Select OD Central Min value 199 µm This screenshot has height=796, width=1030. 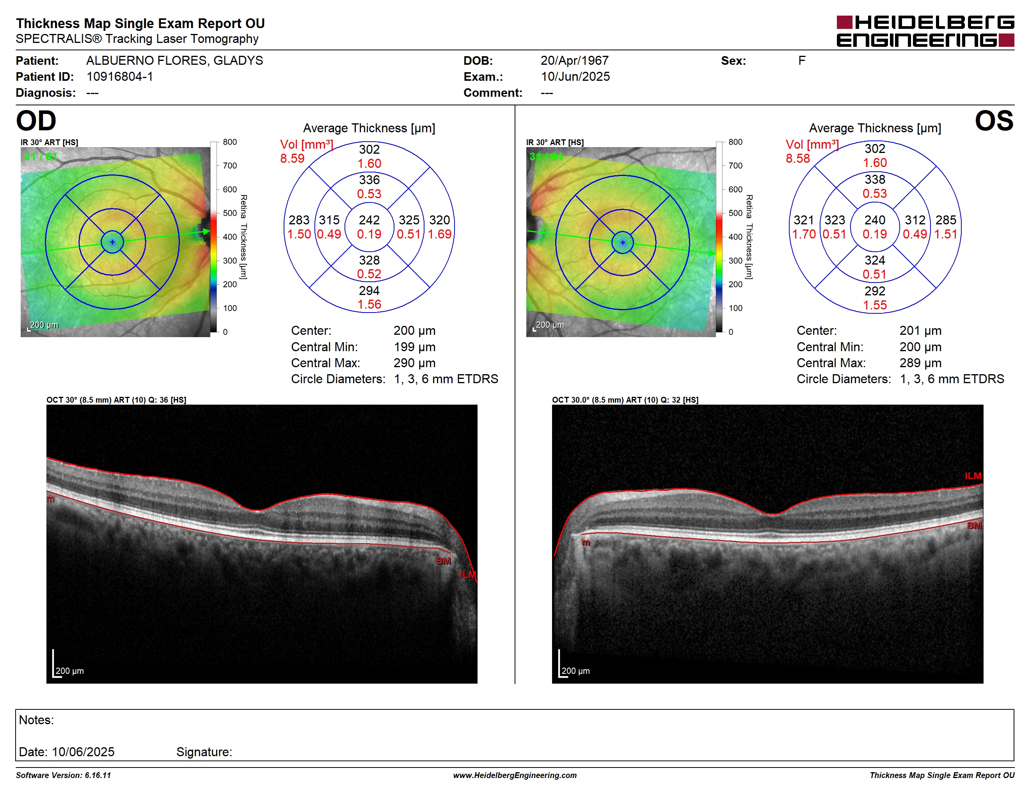click(415, 347)
